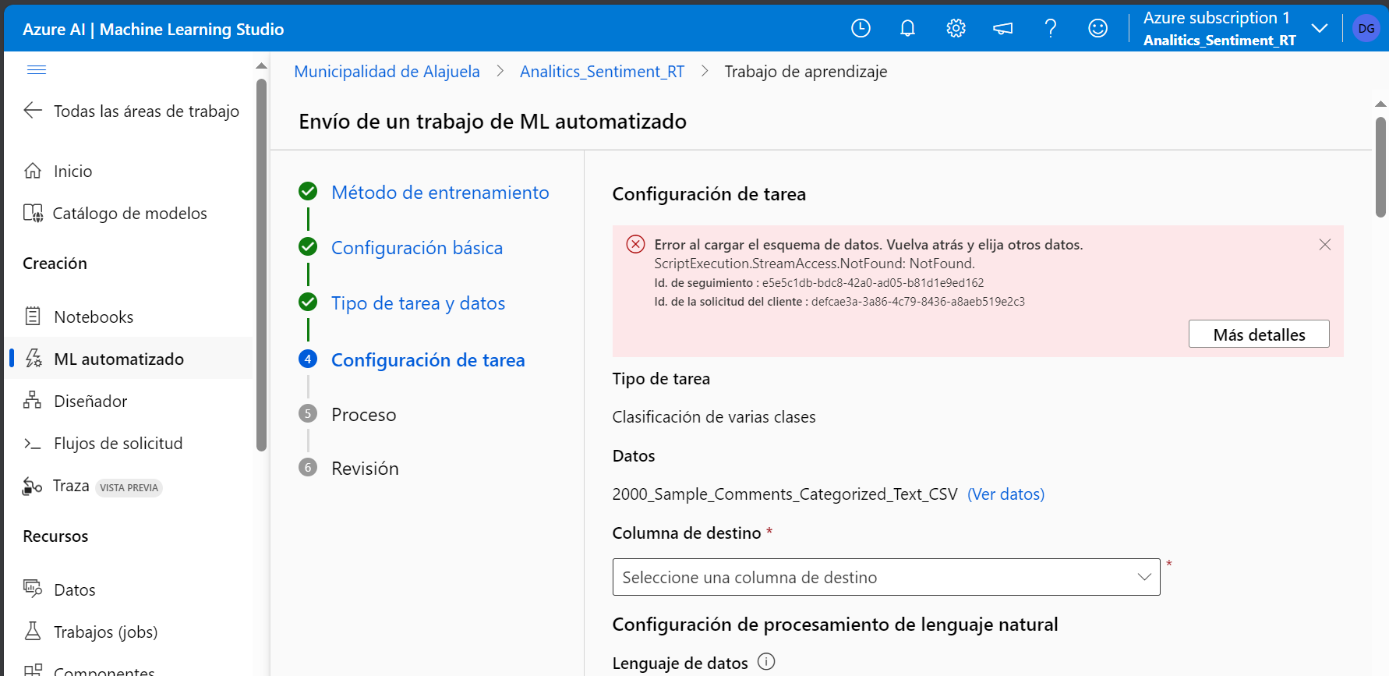Click the Trabajos (jobs) flask icon
The image size is (1389, 676).
(x=33, y=631)
